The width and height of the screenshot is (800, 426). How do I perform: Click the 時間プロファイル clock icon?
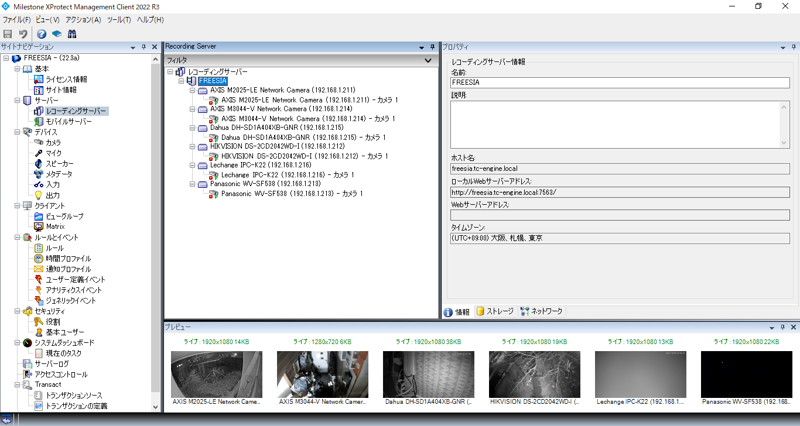pyautogui.click(x=39, y=259)
